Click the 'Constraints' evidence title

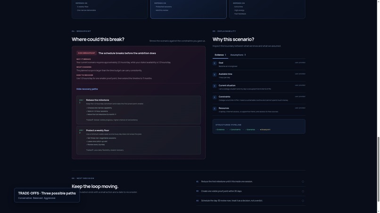coord(224,97)
